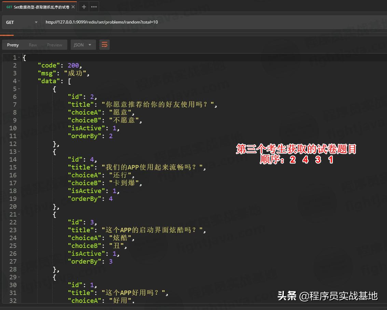Click the "orderBy": 4 line
This screenshot has height=310, width=387.
coord(90,199)
